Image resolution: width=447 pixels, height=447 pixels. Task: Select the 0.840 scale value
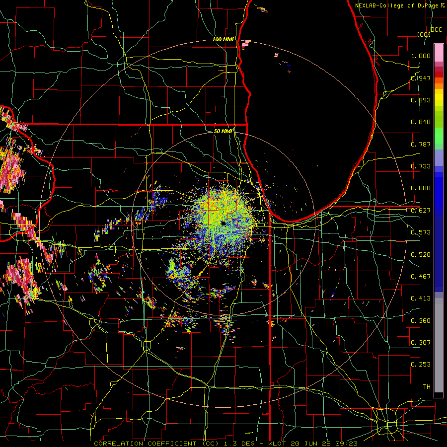tap(421, 122)
